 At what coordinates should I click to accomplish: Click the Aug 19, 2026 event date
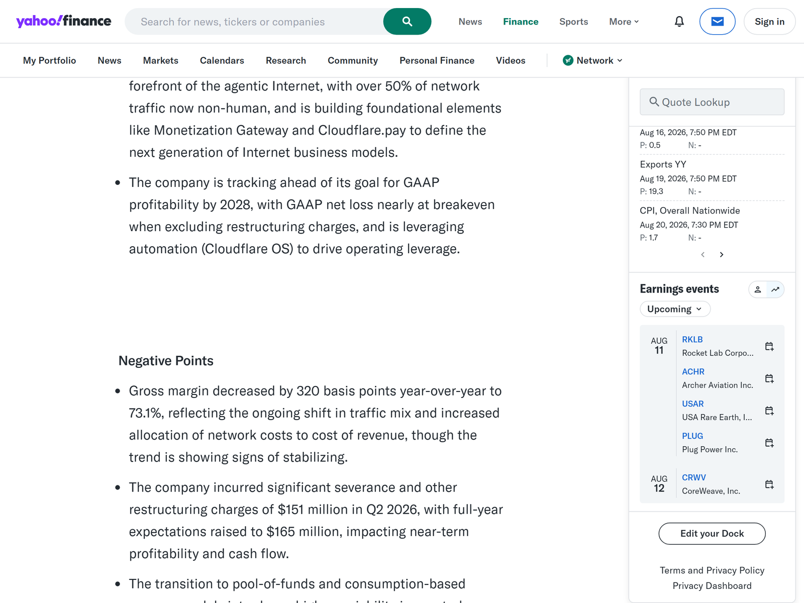tap(688, 179)
